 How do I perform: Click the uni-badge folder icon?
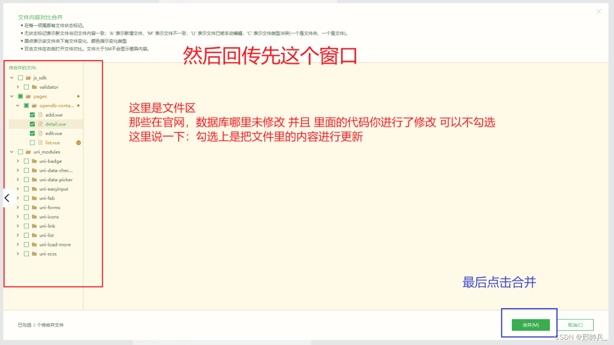click(x=34, y=161)
